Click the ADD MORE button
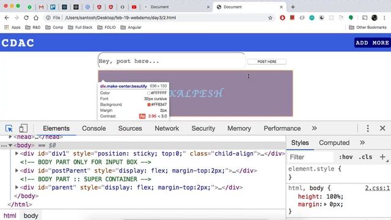The image size is (391, 220). (x=372, y=43)
